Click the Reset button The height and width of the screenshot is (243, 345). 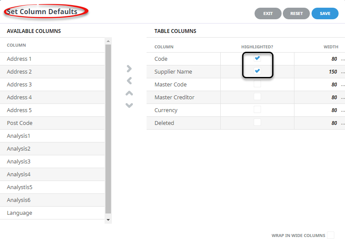296,14
